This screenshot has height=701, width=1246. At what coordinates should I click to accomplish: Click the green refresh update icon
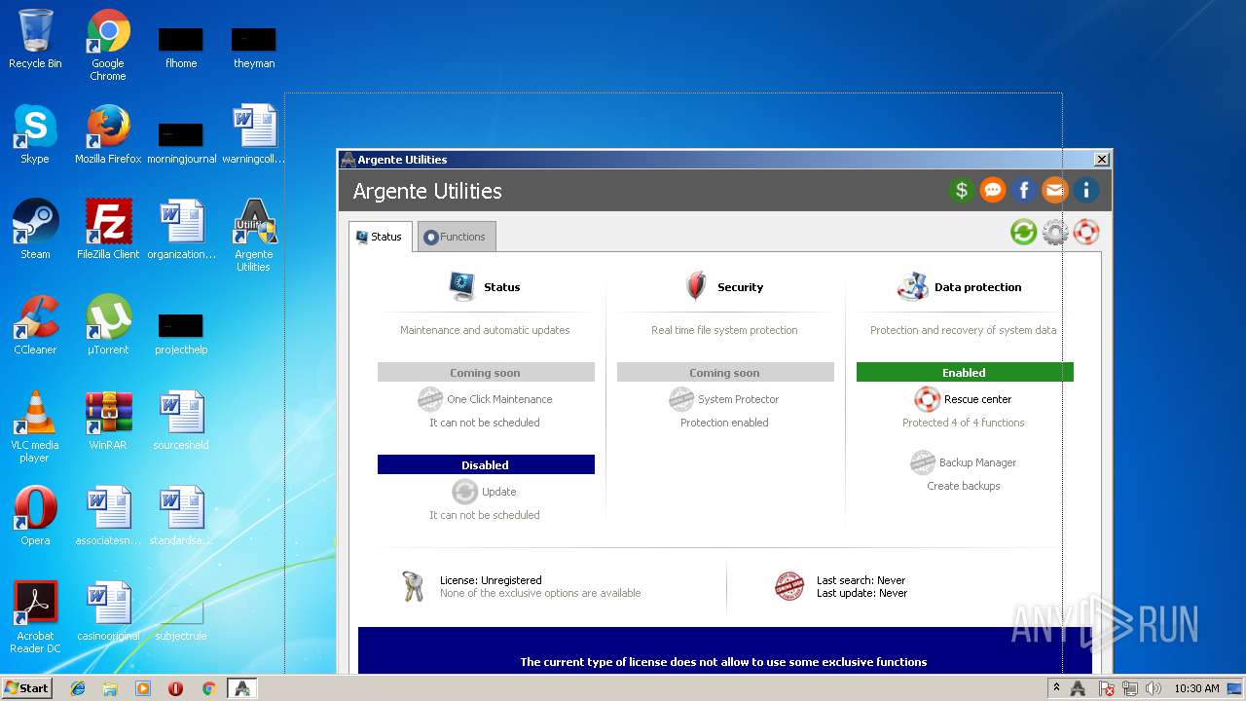[x=1023, y=232]
